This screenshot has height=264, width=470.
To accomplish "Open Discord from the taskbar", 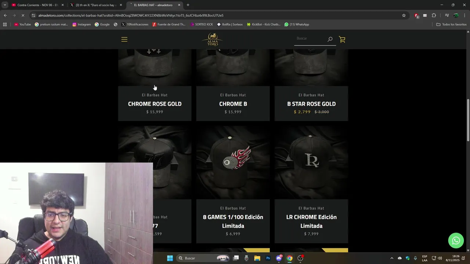I will coord(279,258).
